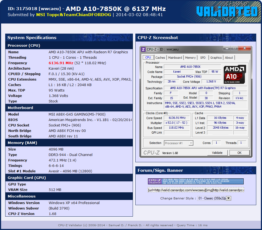The height and width of the screenshot is (230, 262).
Task: Click the L1 Data 16 KBytes field
Action: coord(220,118)
